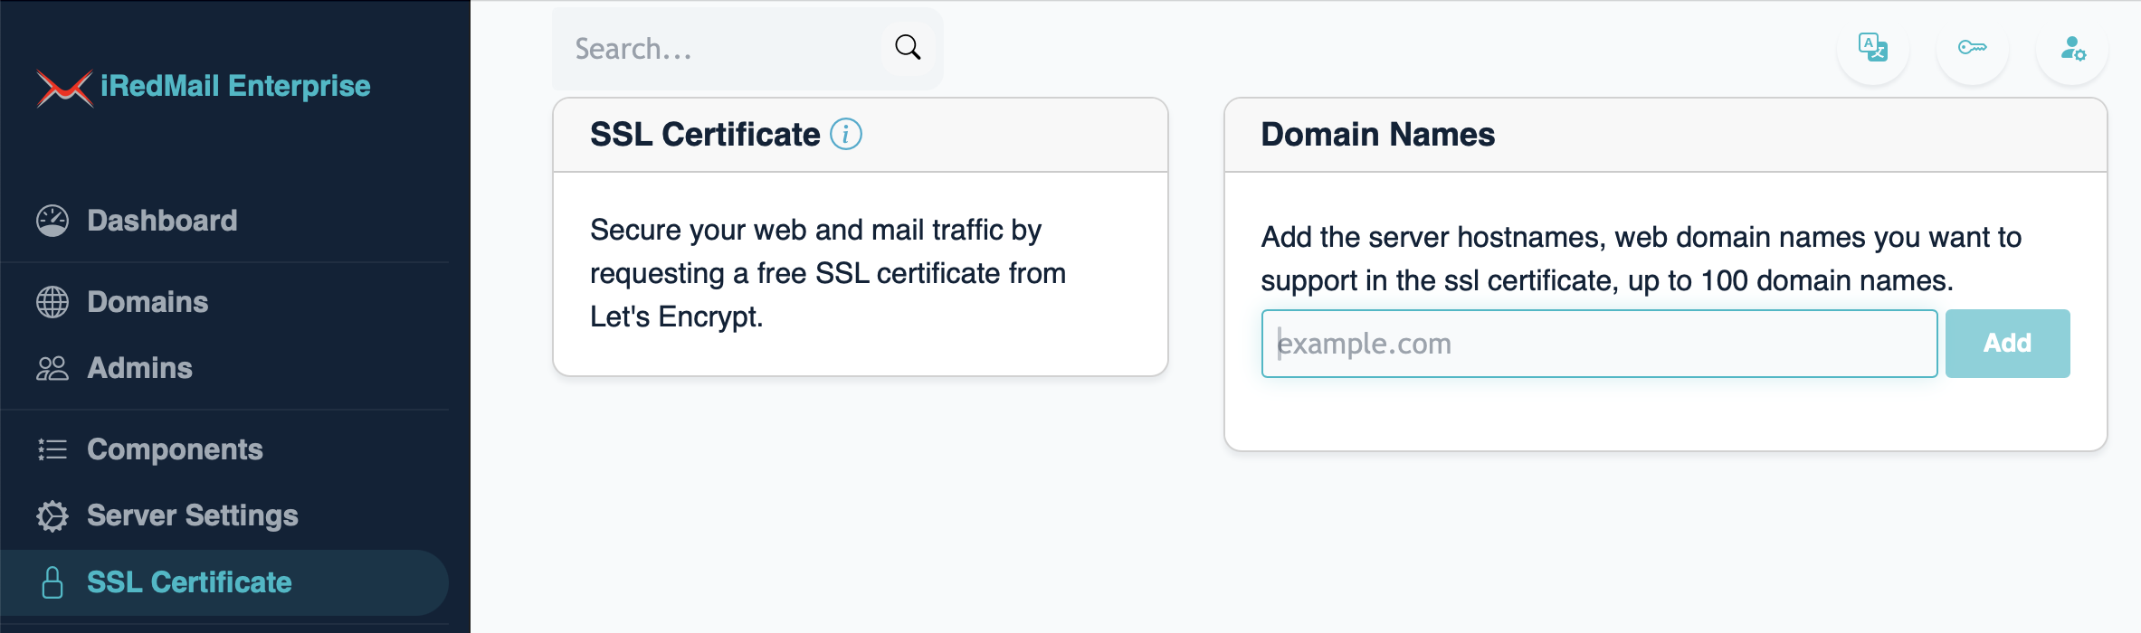Click the SSL Certificate padlock icon
Viewport: 2141px width, 633px height.
(52, 582)
